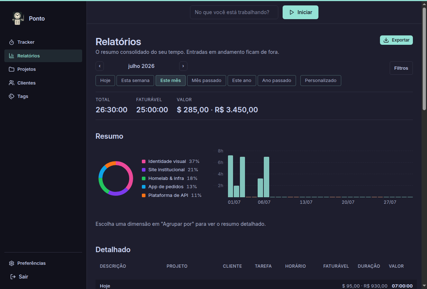Click the 06/07 axis date label
The height and width of the screenshot is (289, 427).
pos(264,202)
